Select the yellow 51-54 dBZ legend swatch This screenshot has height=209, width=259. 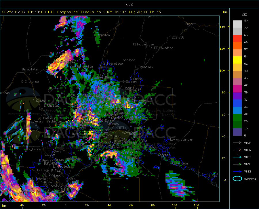237,60
